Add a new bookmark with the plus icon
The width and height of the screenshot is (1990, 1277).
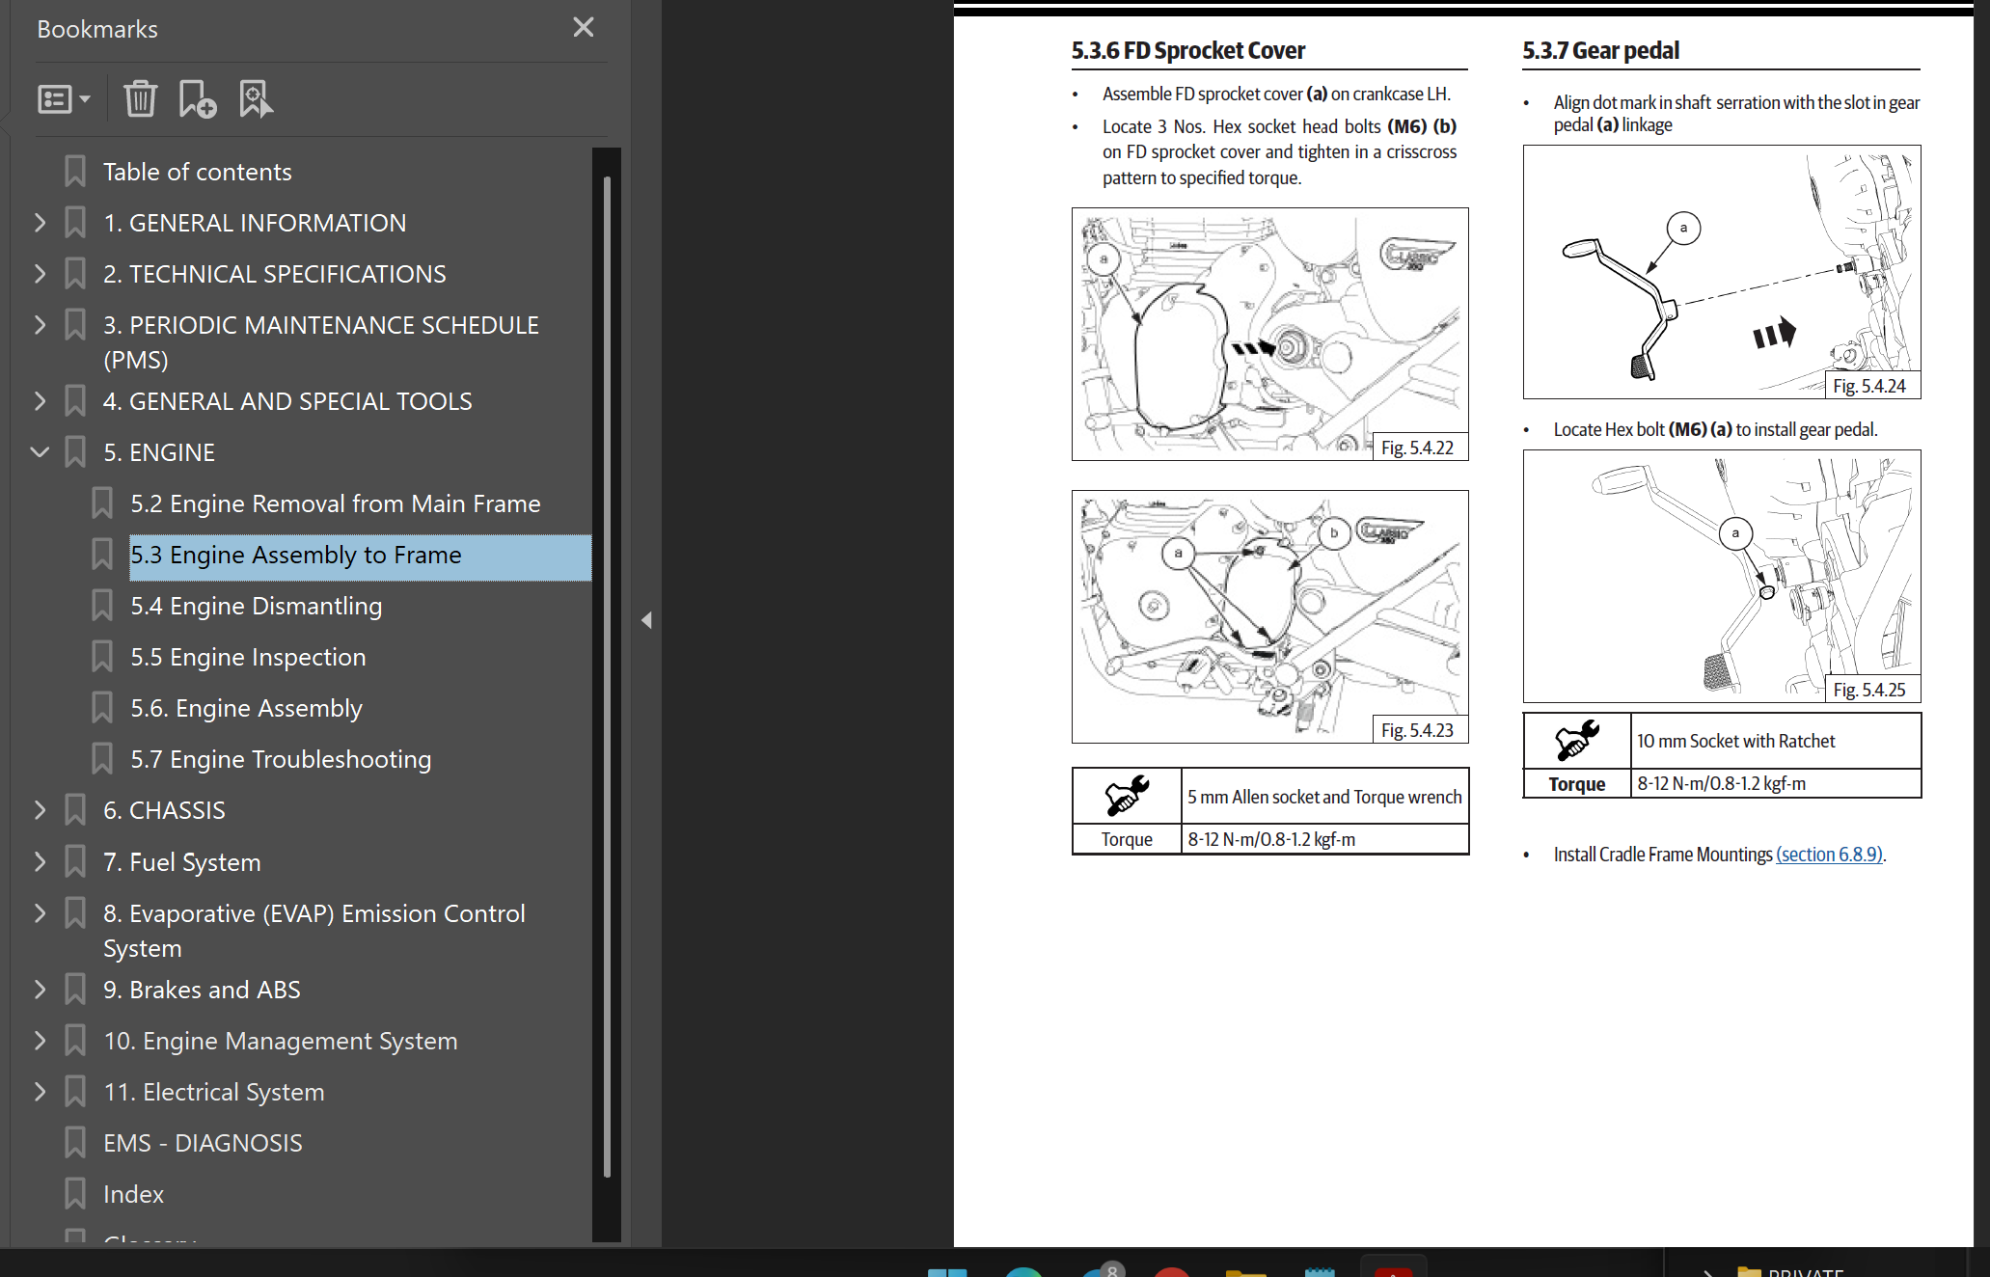197,98
